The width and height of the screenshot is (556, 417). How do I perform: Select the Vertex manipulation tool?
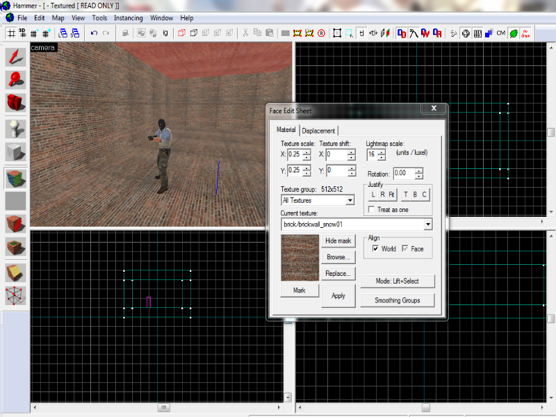(x=15, y=296)
